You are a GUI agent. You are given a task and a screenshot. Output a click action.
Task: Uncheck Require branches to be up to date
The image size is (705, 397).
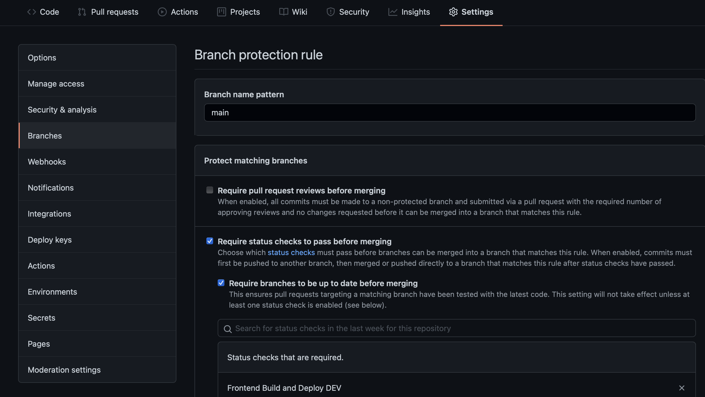pyautogui.click(x=221, y=283)
